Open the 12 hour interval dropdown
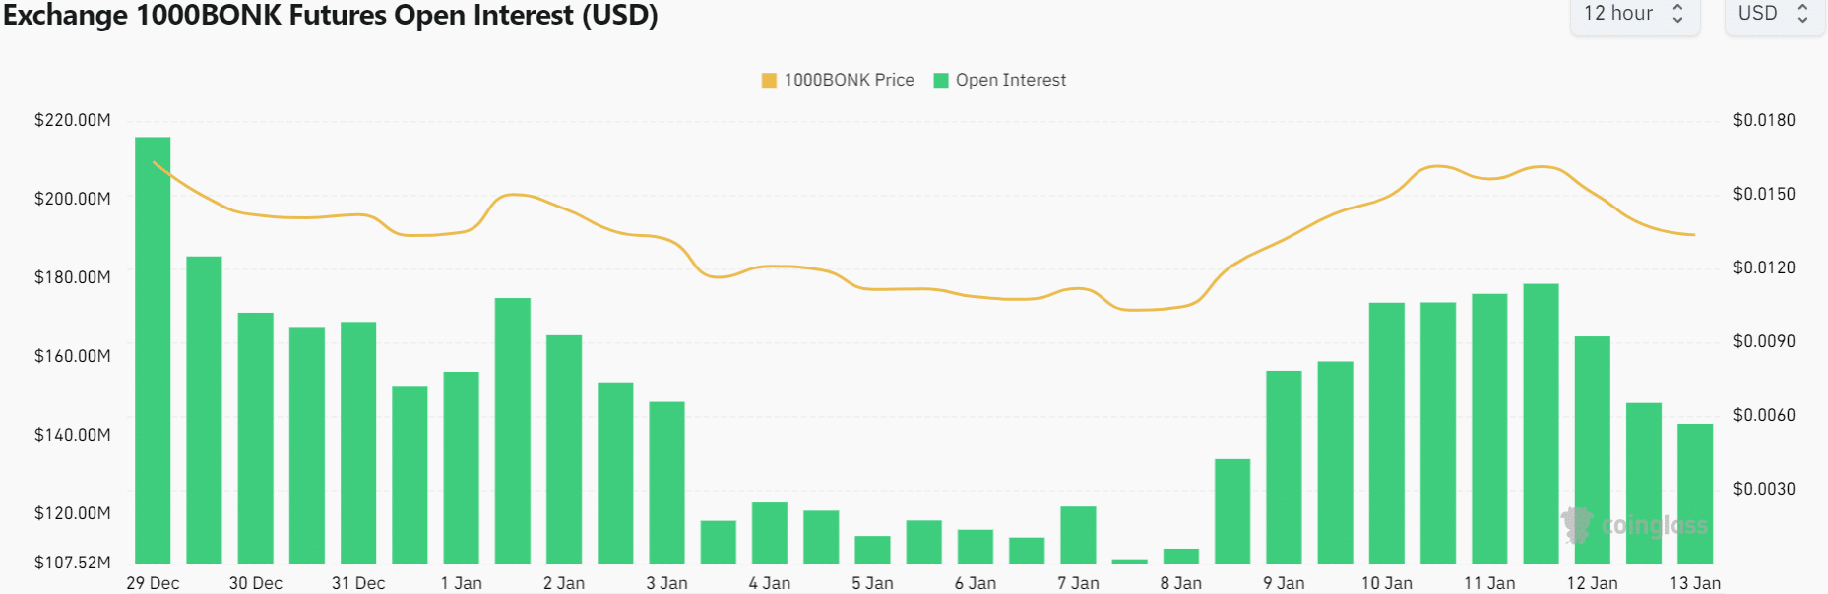1828x594 pixels. point(1635,14)
